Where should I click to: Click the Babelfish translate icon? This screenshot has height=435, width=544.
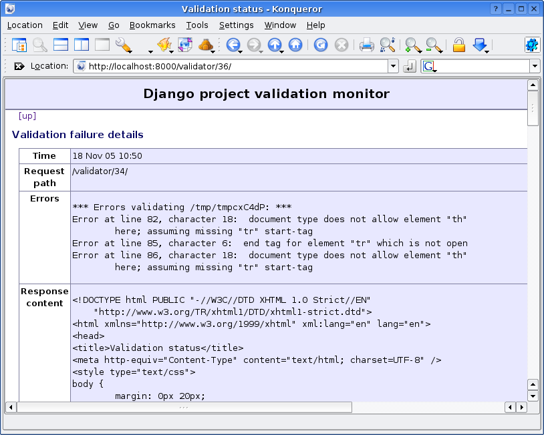point(164,45)
